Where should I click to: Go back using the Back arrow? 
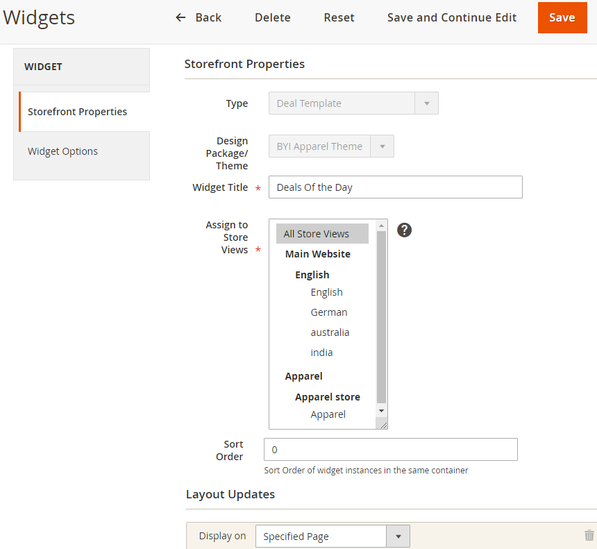[x=199, y=17]
